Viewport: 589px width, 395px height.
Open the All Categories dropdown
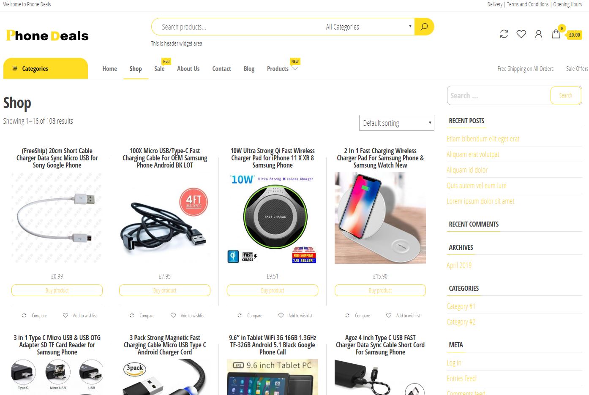tap(368, 27)
